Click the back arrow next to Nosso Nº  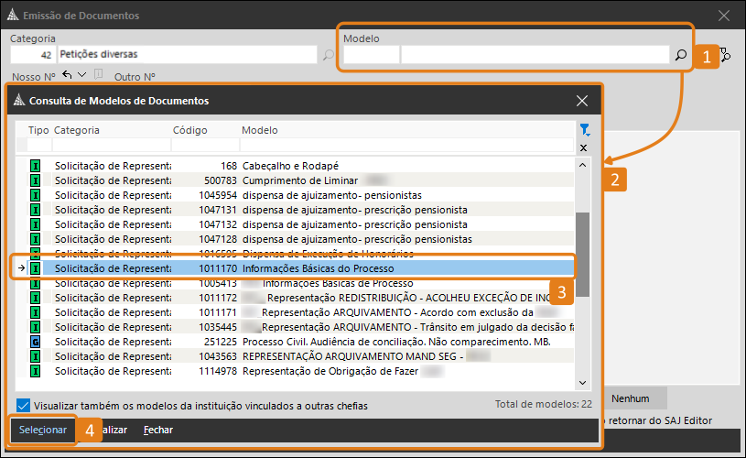click(67, 75)
